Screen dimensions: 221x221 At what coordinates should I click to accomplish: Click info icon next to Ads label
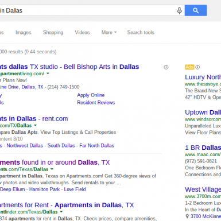(197, 67)
